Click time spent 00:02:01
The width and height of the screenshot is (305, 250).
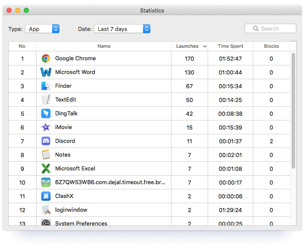pyautogui.click(x=230, y=155)
